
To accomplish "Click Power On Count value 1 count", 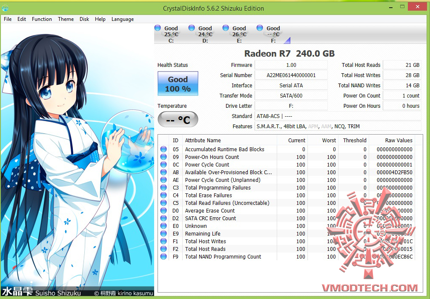I will pyautogui.click(x=402, y=95).
